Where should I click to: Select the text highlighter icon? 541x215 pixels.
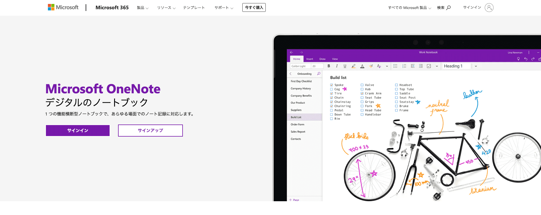click(353, 66)
